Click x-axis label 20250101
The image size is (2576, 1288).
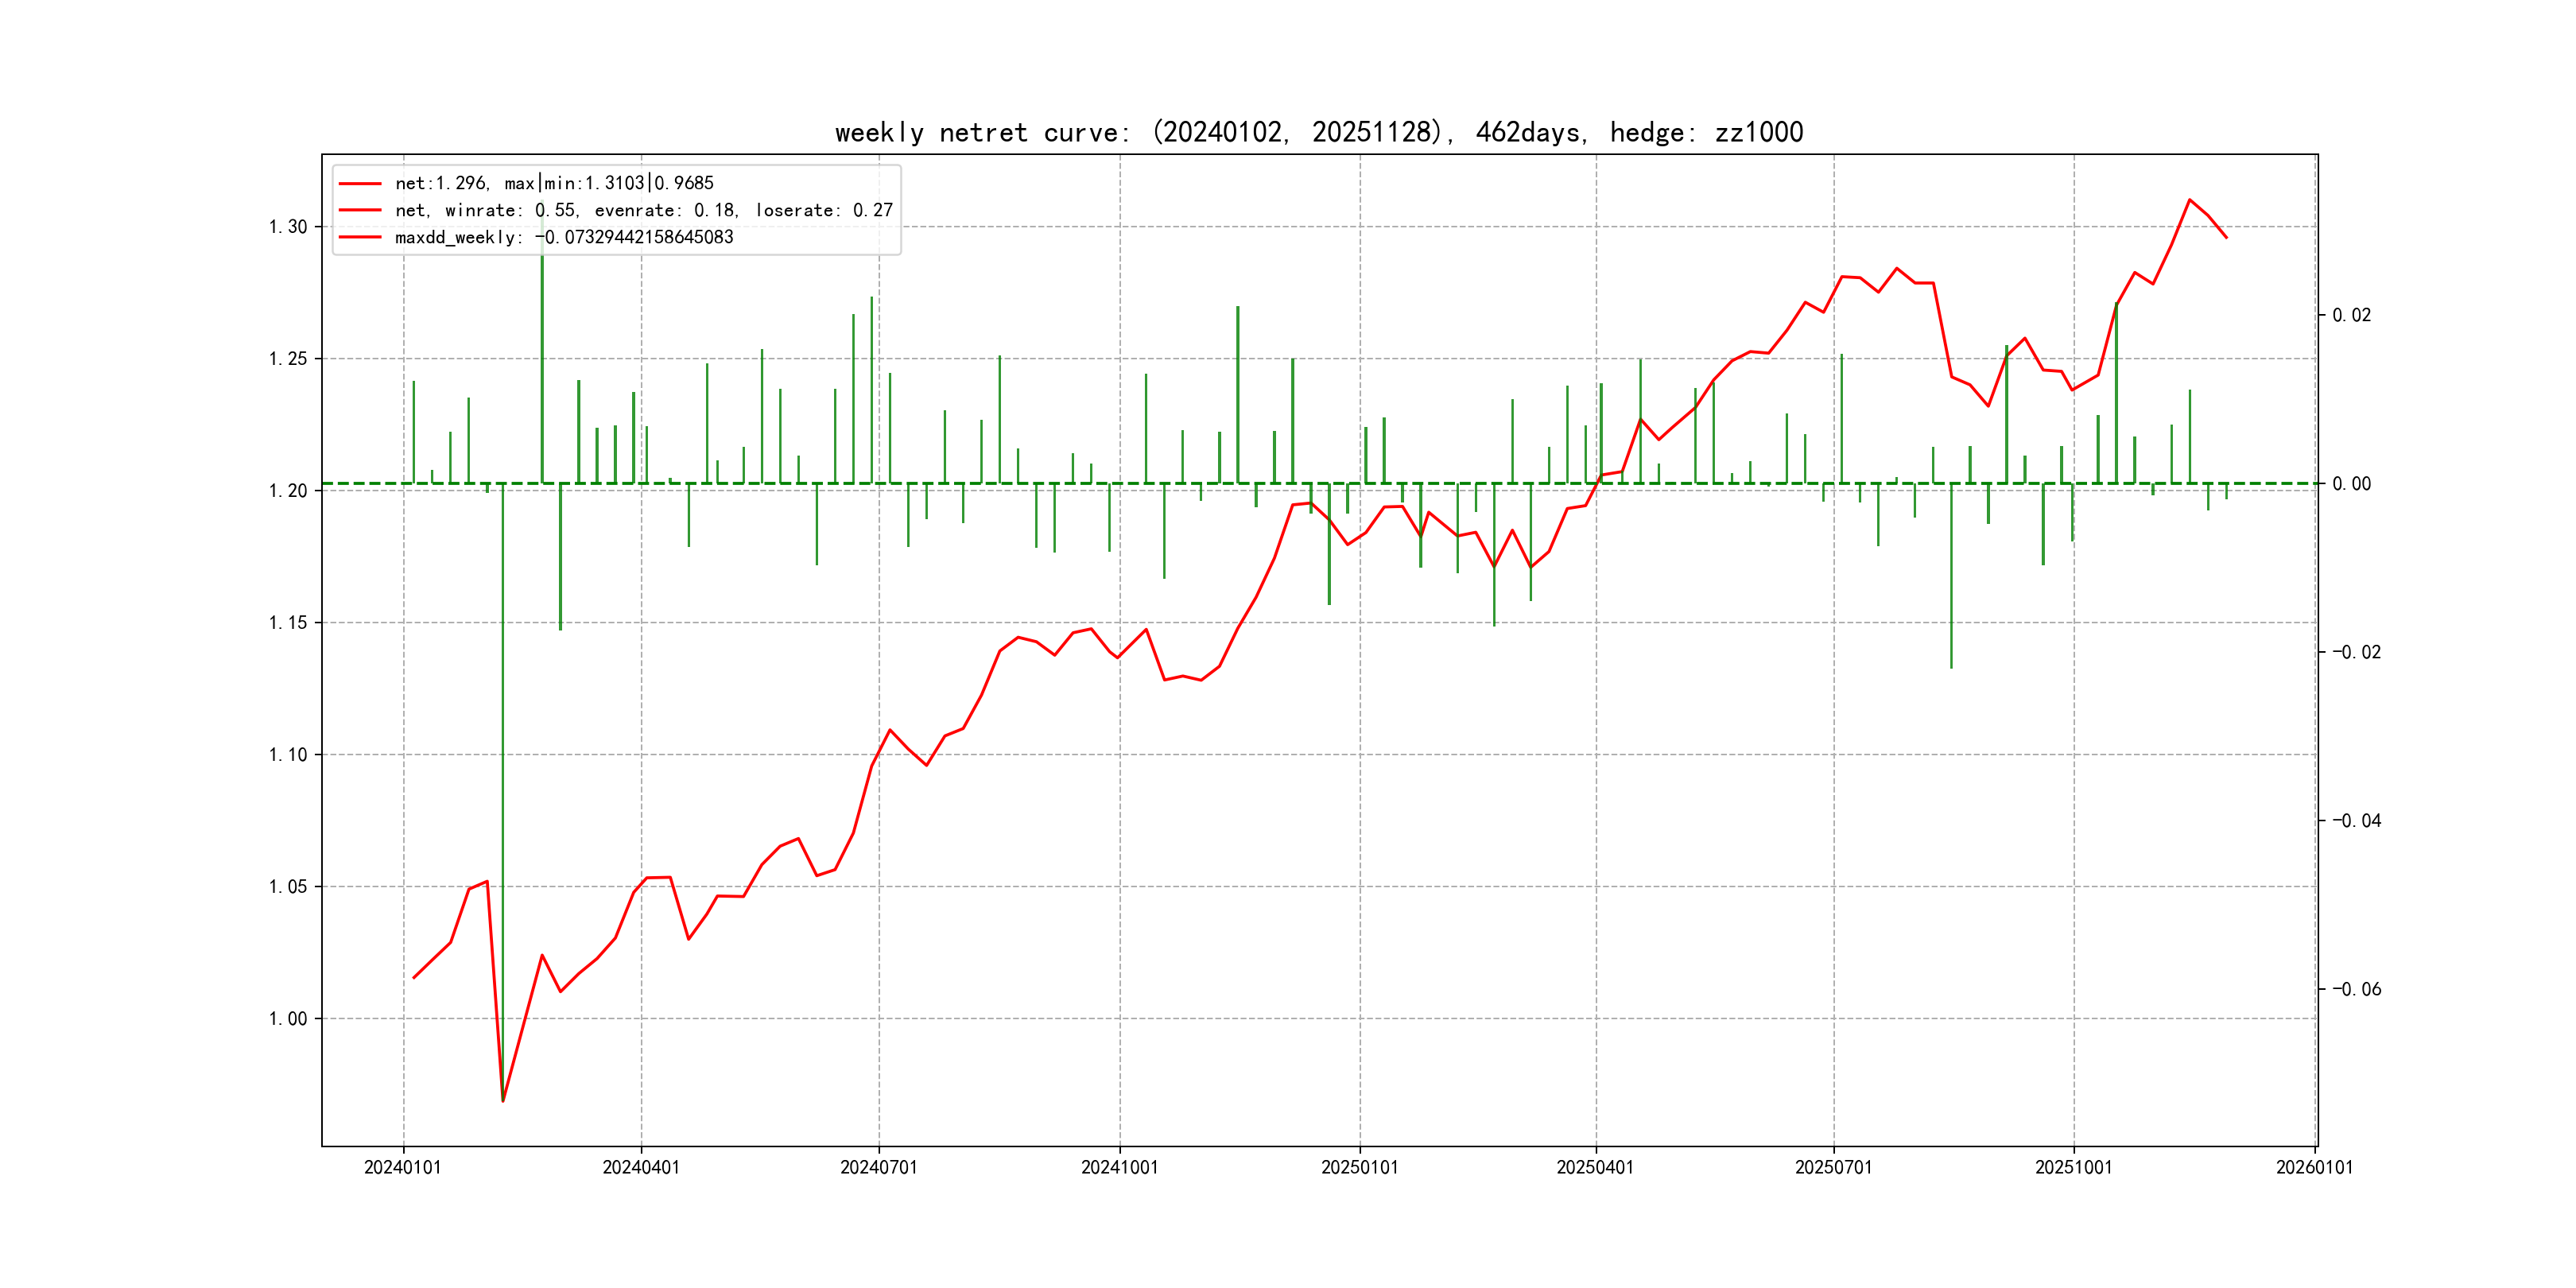tap(1359, 1167)
